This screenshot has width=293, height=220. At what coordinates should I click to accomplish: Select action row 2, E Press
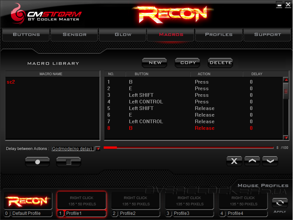193,88
